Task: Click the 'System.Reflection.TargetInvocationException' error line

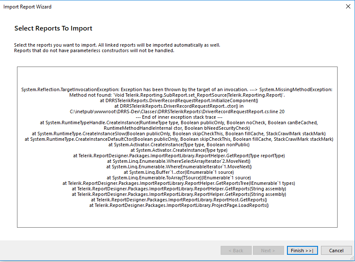Action: (177, 89)
